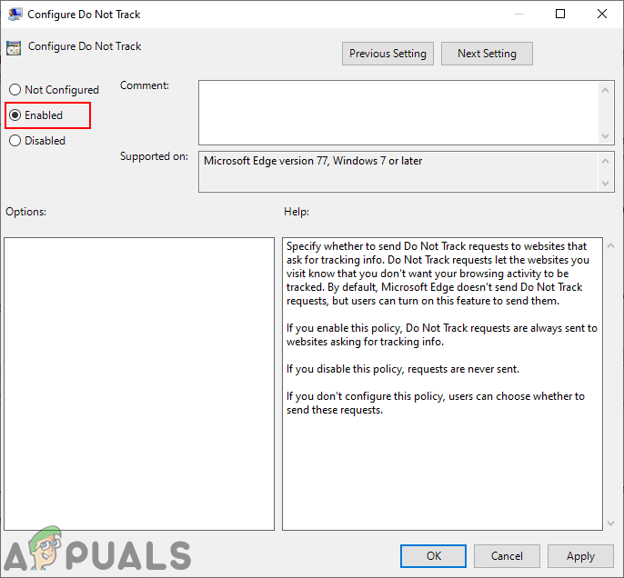Click the policy setting icon beside heading
This screenshot has height=578, width=624.
point(14,47)
